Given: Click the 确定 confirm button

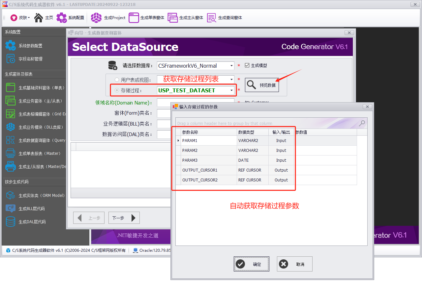Looking at the screenshot, I should point(252,264).
